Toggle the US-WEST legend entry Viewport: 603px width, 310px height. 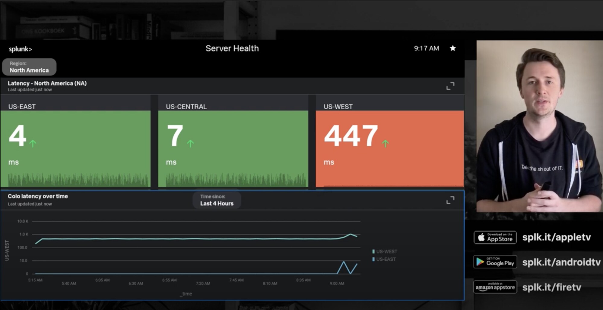(385, 251)
